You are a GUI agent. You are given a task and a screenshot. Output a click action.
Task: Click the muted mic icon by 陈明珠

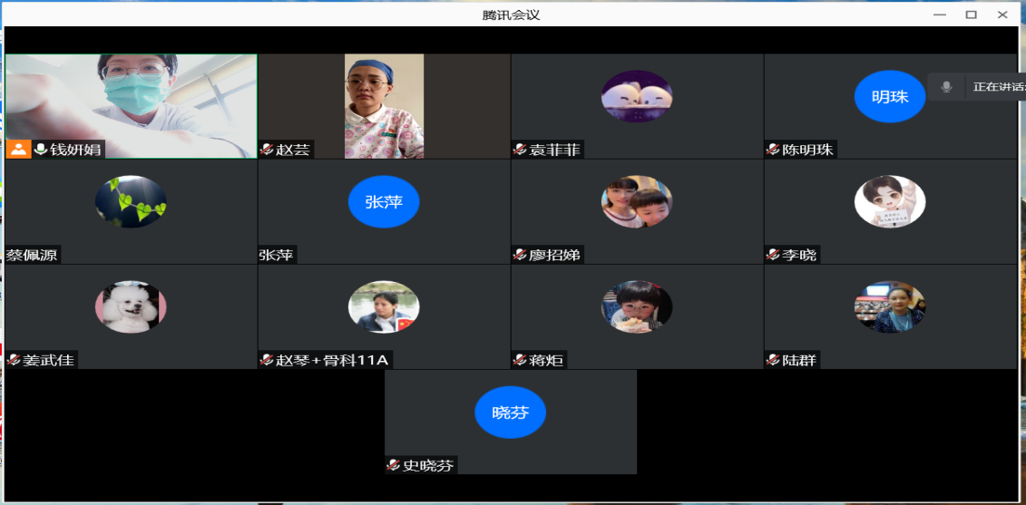point(773,150)
